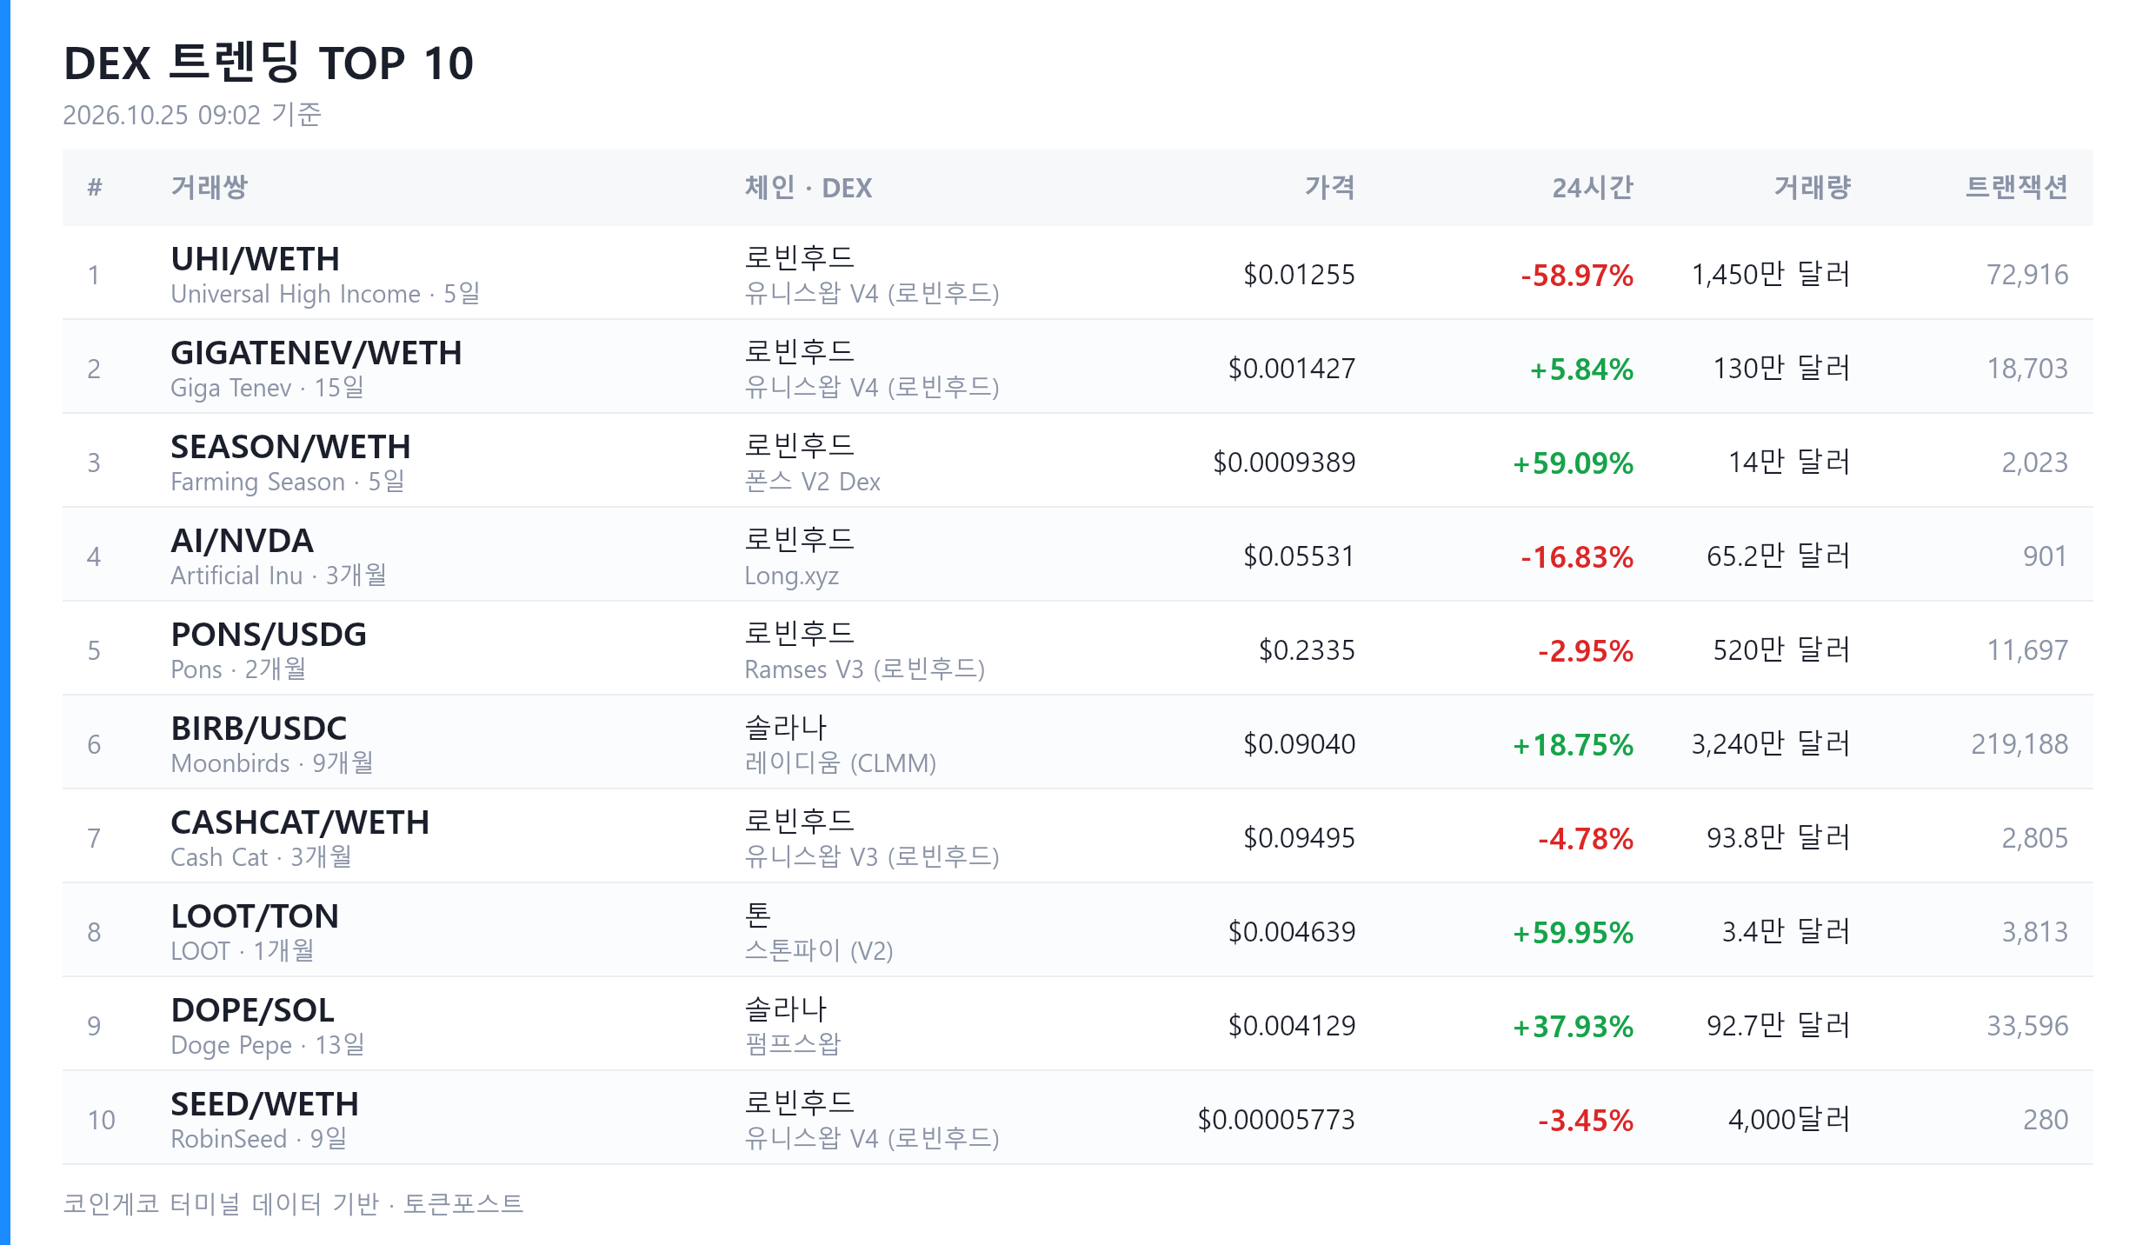This screenshot has width=2156, height=1245.
Task: Select the GIGATENEV/WETH pair name
Action: pos(316,353)
